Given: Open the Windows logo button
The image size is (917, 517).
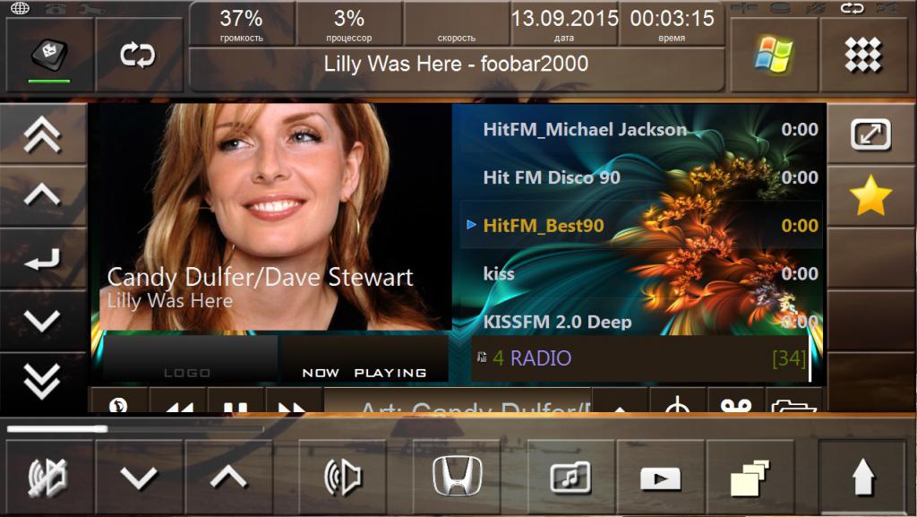Looking at the screenshot, I should coord(773,55).
